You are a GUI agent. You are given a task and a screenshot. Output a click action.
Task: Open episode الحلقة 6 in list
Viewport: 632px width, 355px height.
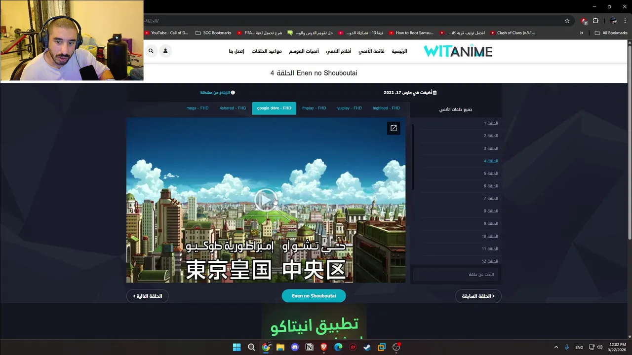click(x=491, y=186)
